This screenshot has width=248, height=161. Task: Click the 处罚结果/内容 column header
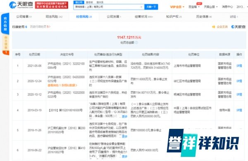pos(150,54)
